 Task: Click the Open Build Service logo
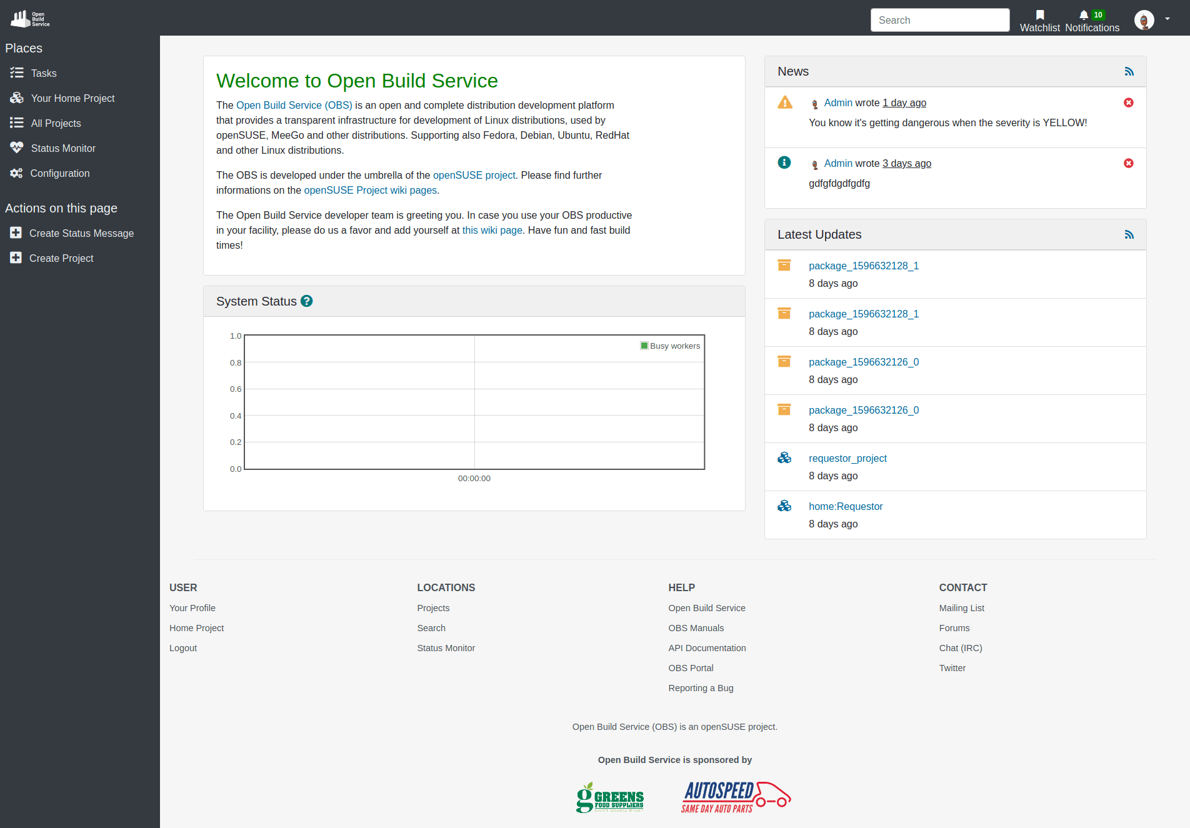[29, 18]
